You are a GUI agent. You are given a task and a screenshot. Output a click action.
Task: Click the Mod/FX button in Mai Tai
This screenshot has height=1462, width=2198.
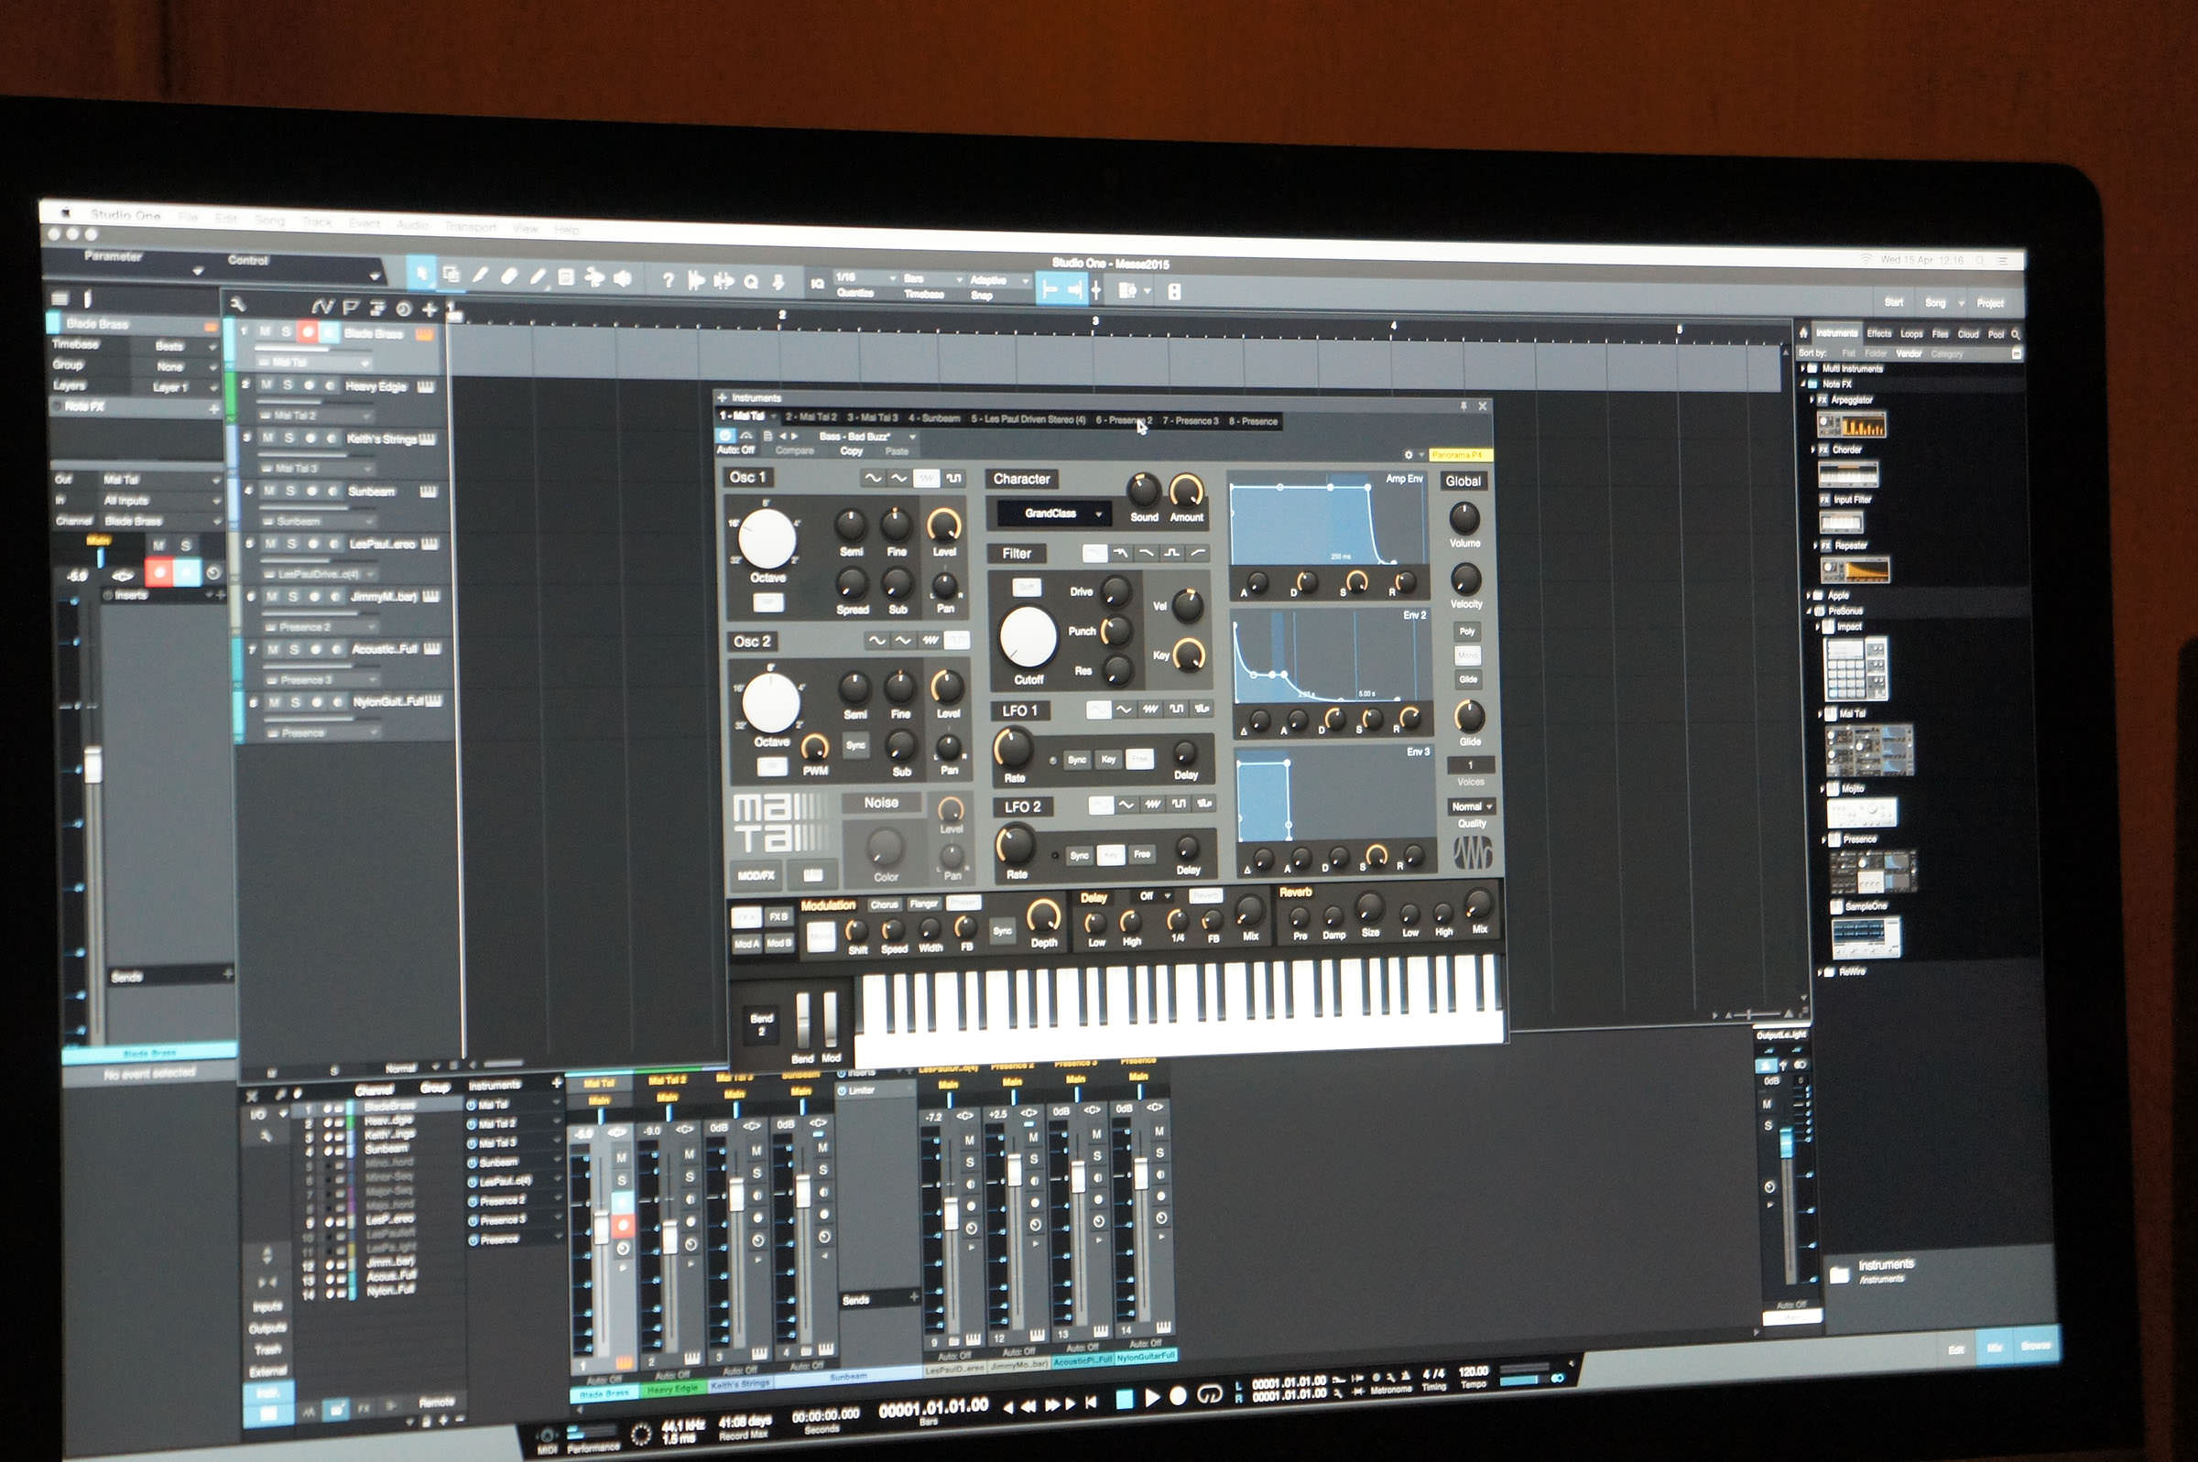(756, 875)
